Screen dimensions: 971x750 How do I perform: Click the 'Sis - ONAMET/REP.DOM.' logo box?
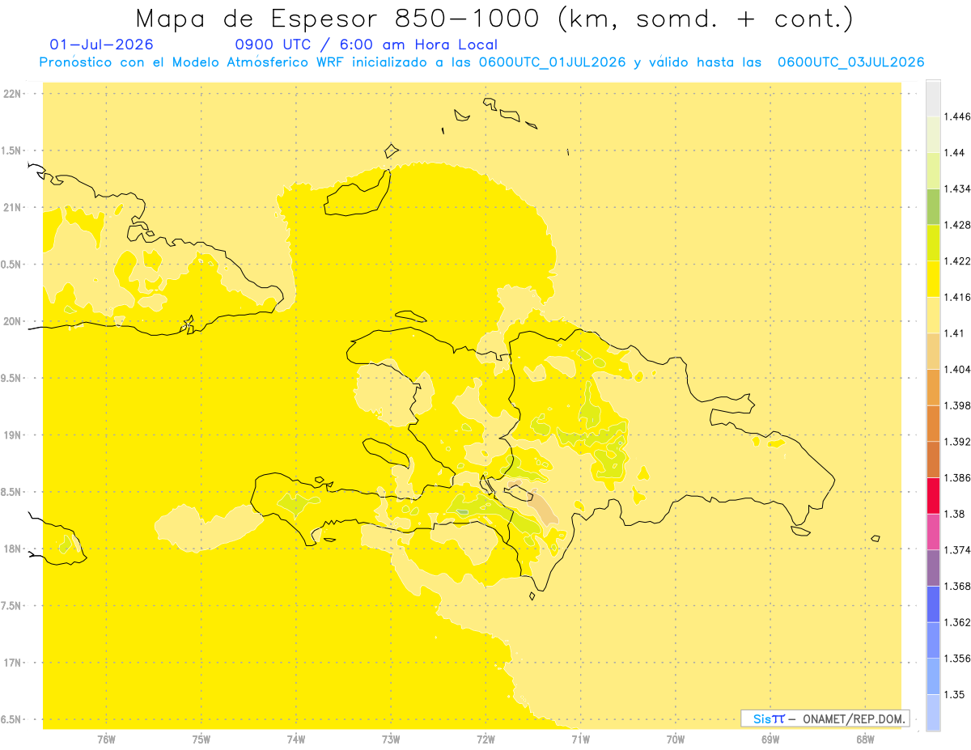[x=825, y=718]
